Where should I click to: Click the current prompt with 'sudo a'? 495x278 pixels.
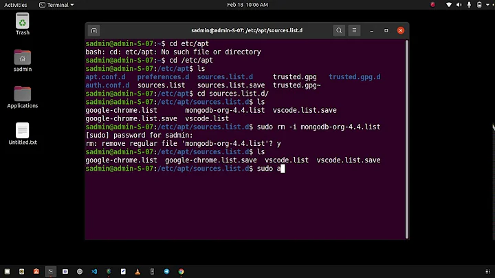point(185,169)
